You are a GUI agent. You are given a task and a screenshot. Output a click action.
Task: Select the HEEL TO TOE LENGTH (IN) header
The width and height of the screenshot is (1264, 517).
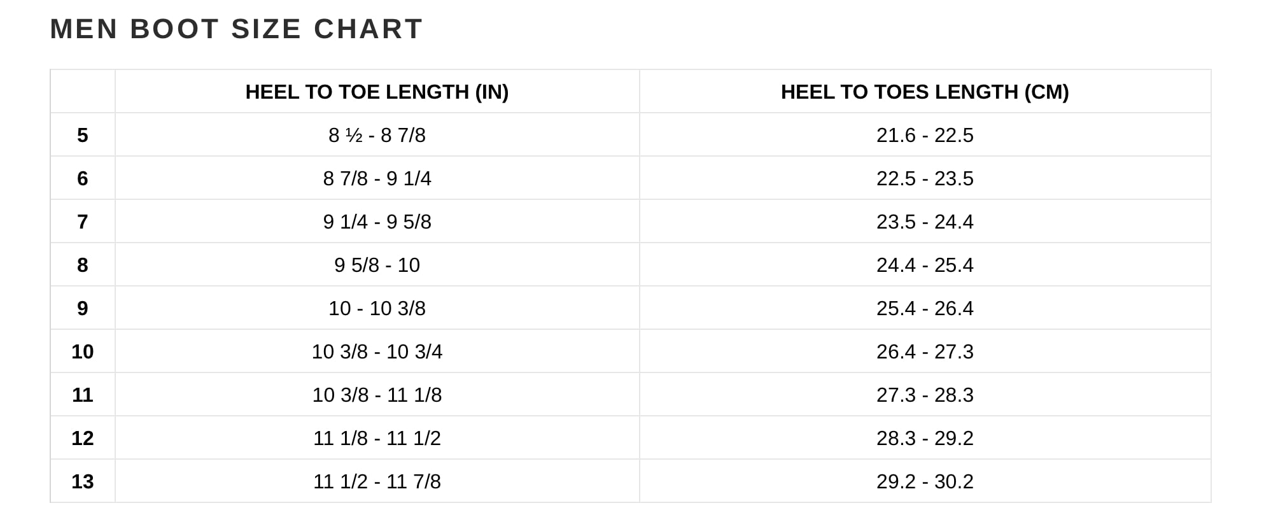[377, 92]
